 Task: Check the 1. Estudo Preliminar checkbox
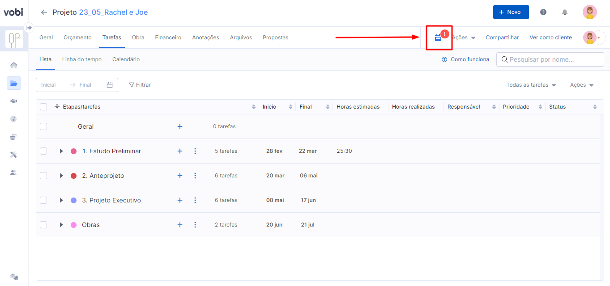(43, 151)
